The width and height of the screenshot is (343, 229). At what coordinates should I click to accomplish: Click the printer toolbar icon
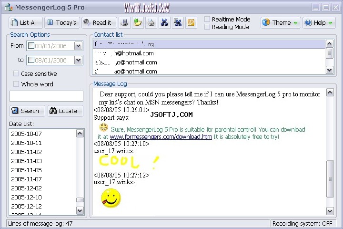tap(151, 22)
